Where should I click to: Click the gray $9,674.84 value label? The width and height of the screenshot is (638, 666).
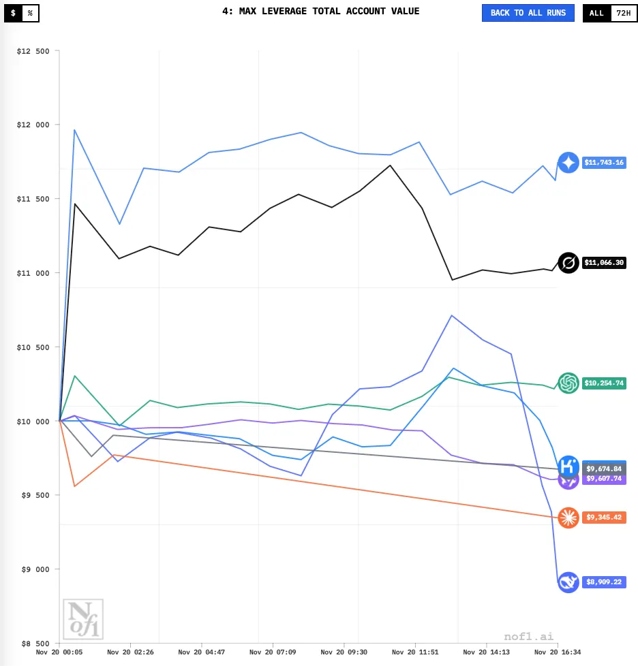tap(604, 469)
